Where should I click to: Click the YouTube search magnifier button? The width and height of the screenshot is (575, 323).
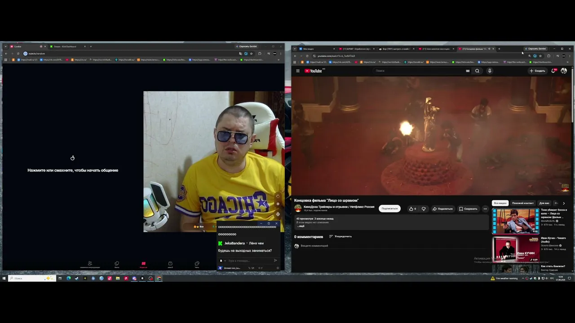pyautogui.click(x=477, y=71)
